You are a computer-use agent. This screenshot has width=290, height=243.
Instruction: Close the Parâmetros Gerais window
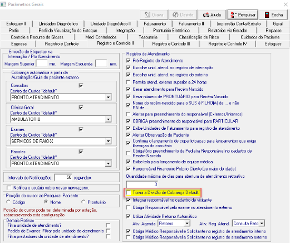(x=286, y=4)
